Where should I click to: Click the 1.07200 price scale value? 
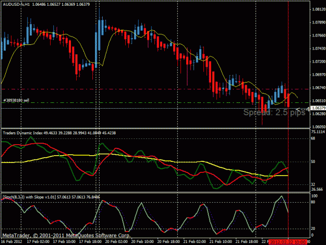[x=319, y=62]
